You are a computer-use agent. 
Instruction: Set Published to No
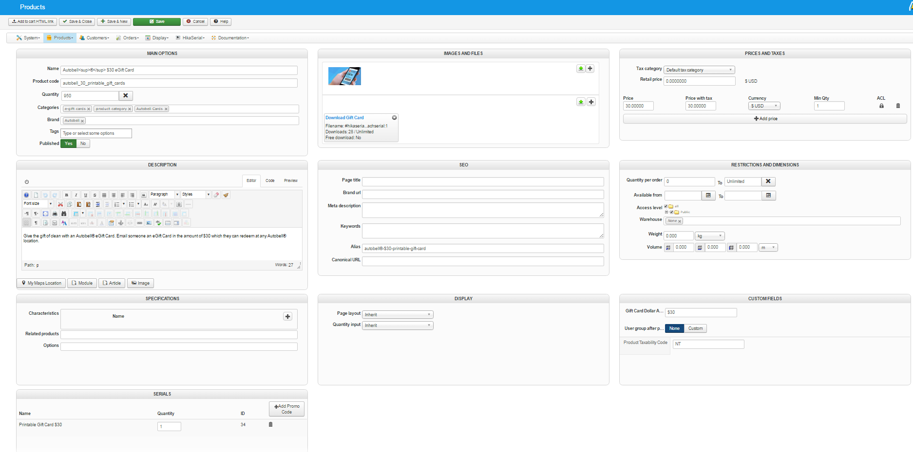[83, 144]
